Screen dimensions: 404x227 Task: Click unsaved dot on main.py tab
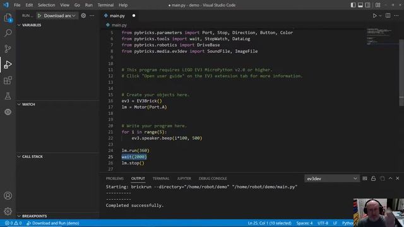(x=134, y=16)
